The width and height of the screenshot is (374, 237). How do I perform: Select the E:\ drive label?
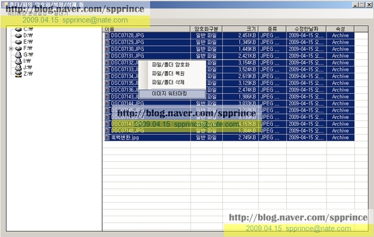28,42
